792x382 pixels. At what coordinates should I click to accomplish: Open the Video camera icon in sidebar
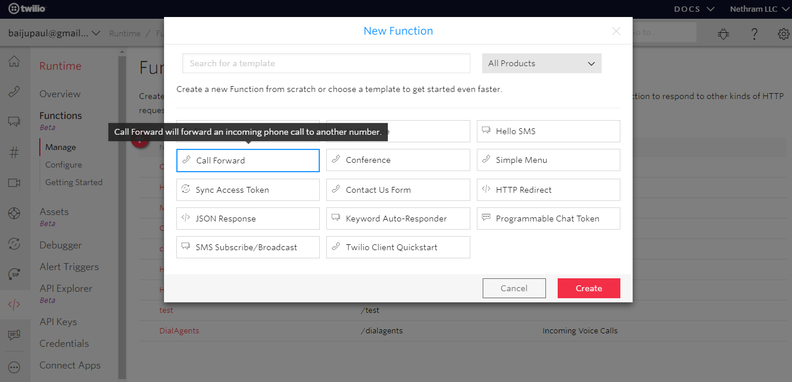coord(14,183)
